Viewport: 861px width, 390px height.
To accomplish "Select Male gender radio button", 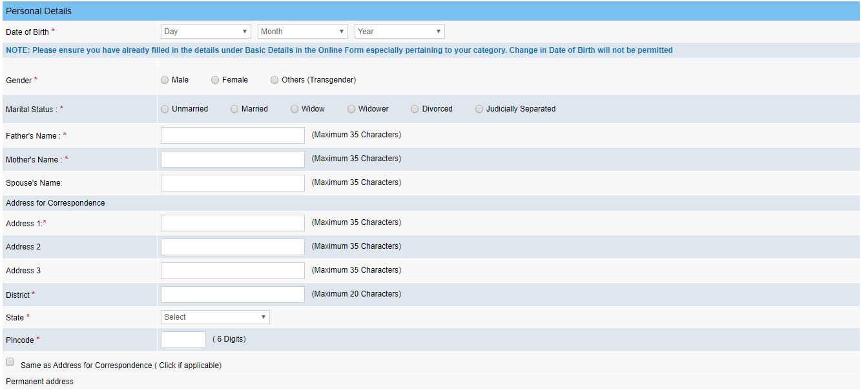I will [x=165, y=80].
